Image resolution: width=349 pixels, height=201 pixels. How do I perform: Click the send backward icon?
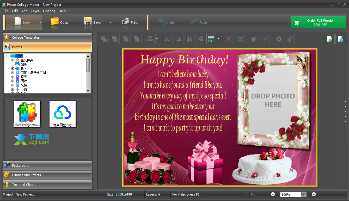coord(126,39)
